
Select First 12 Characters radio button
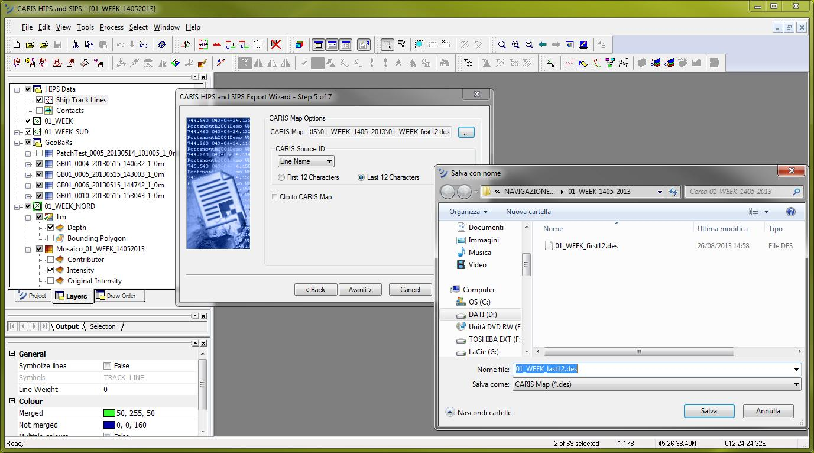pyautogui.click(x=281, y=177)
